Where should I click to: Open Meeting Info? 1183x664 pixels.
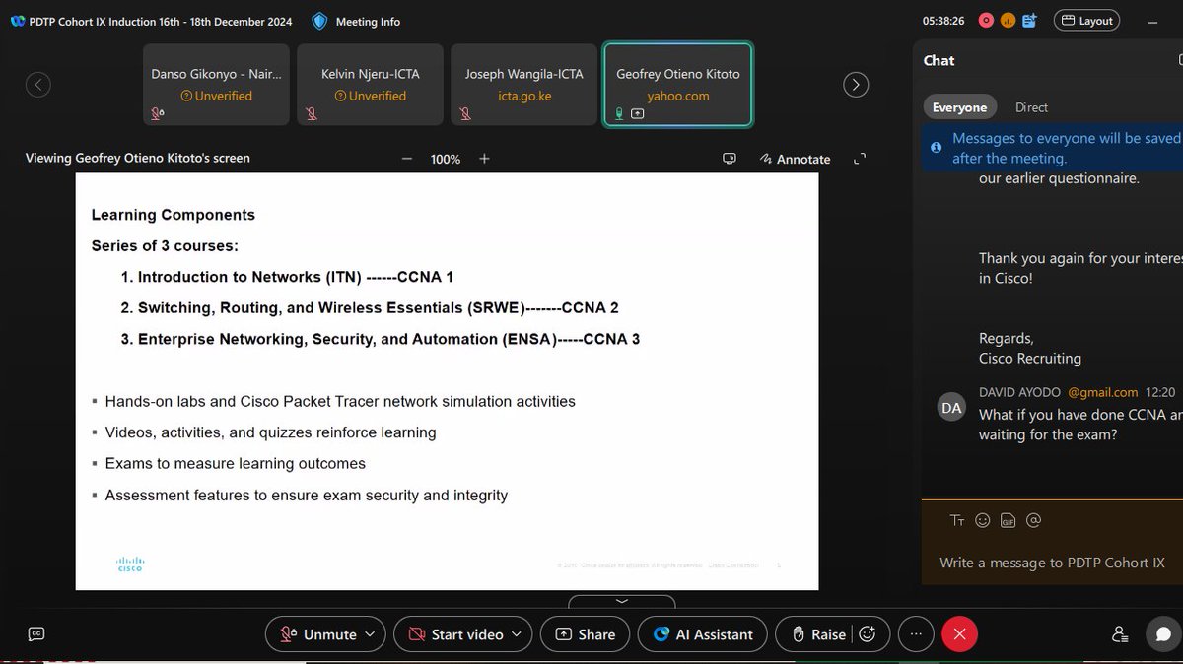click(356, 21)
